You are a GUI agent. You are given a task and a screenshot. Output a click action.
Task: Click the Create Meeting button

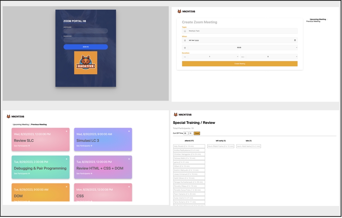(x=239, y=63)
